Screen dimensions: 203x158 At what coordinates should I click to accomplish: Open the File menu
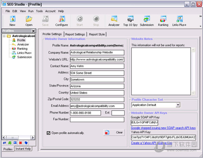coord(8,11)
